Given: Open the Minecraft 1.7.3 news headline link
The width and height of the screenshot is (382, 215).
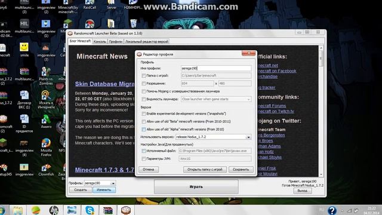Looking at the screenshot, I should point(104,170).
